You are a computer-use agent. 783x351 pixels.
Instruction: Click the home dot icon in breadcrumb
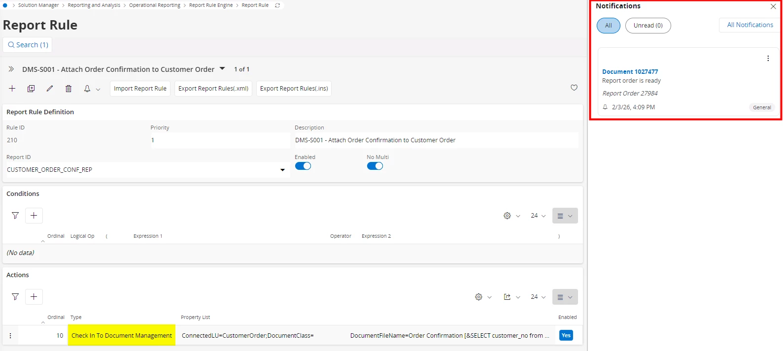(5, 5)
